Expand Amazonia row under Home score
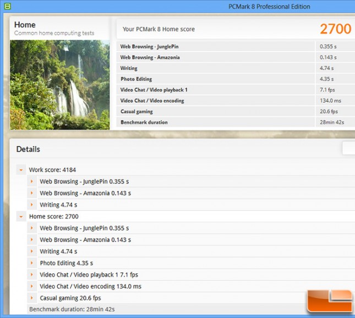The width and height of the screenshot is (355, 318). coord(32,240)
